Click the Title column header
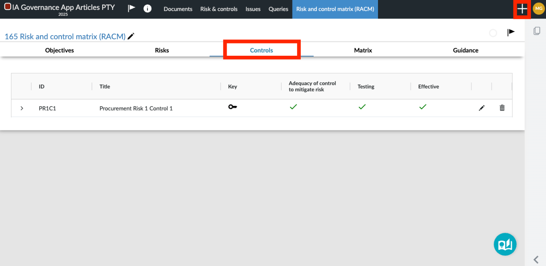 105,87
